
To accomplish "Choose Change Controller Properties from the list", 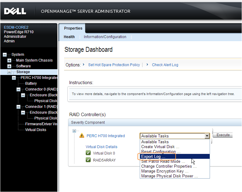I will click(x=175, y=166).
